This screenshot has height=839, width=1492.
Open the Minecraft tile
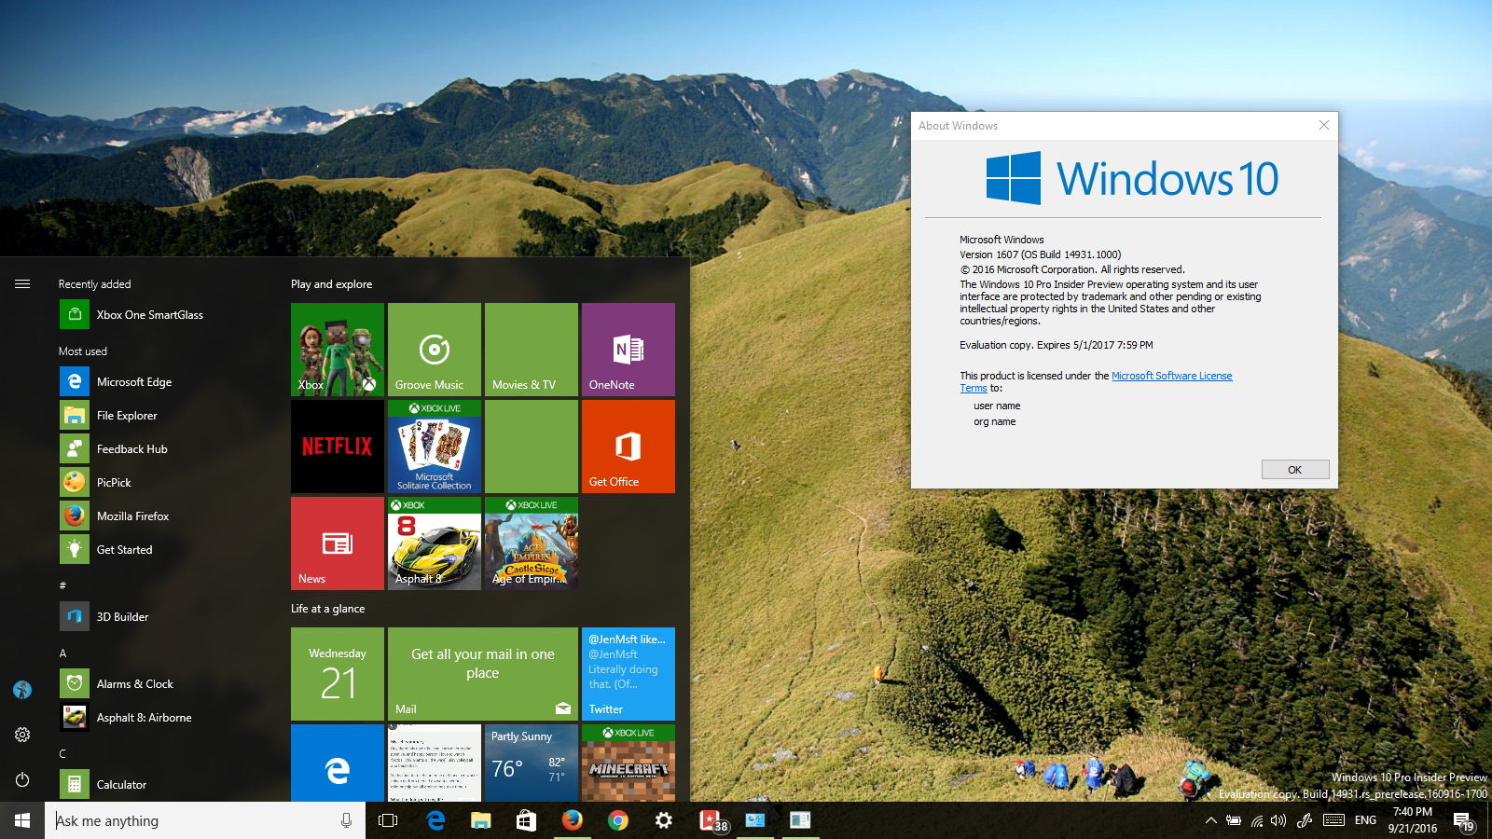coord(628,763)
